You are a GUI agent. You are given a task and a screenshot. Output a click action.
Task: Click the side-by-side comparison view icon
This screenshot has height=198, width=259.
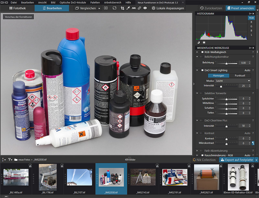point(106,8)
